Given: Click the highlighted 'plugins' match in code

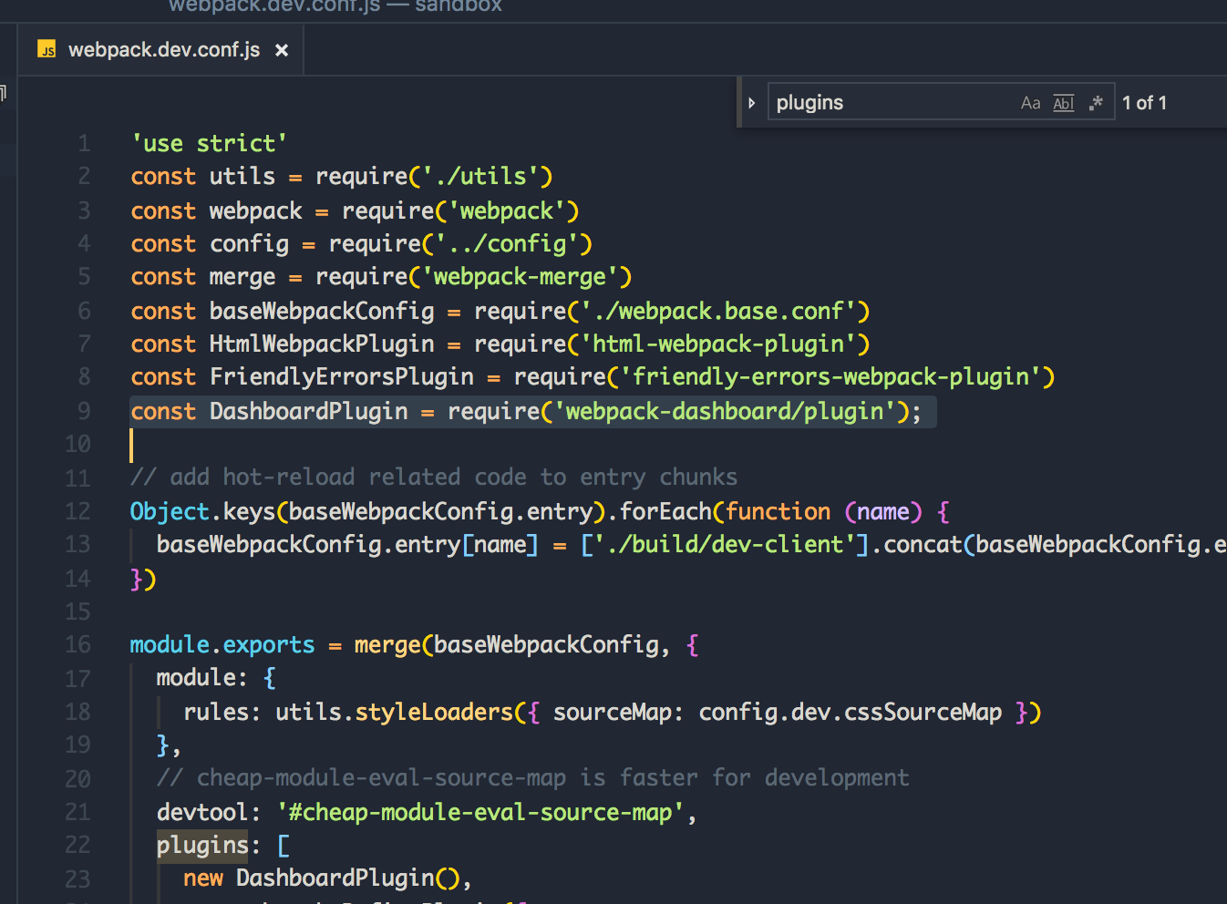Looking at the screenshot, I should click(x=201, y=846).
